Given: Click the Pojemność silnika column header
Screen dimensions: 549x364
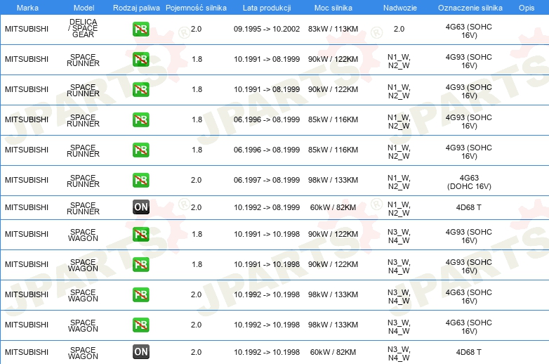Looking at the screenshot, I should pos(196,8).
